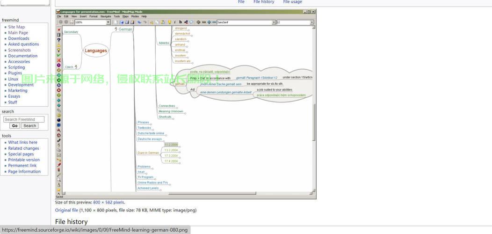Click the open map icon in FreeMind toolbar

click(x=122, y=22)
